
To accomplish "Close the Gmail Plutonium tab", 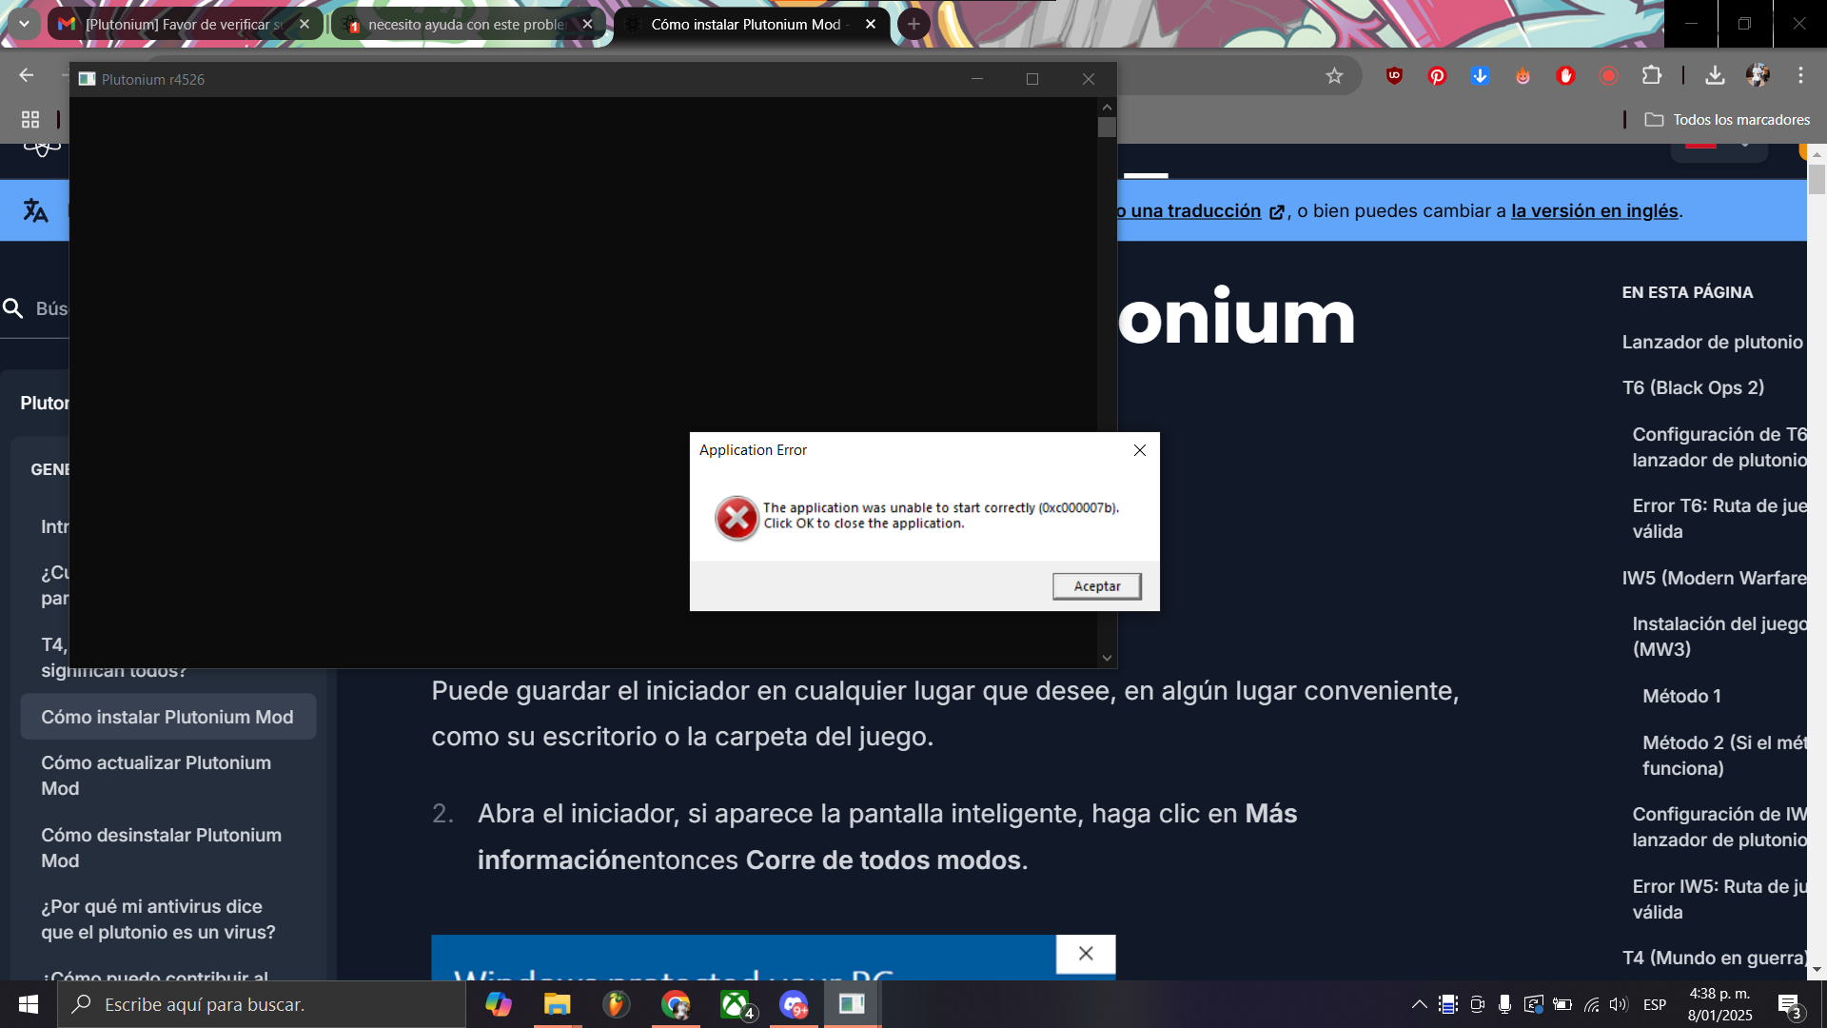I will [x=304, y=25].
